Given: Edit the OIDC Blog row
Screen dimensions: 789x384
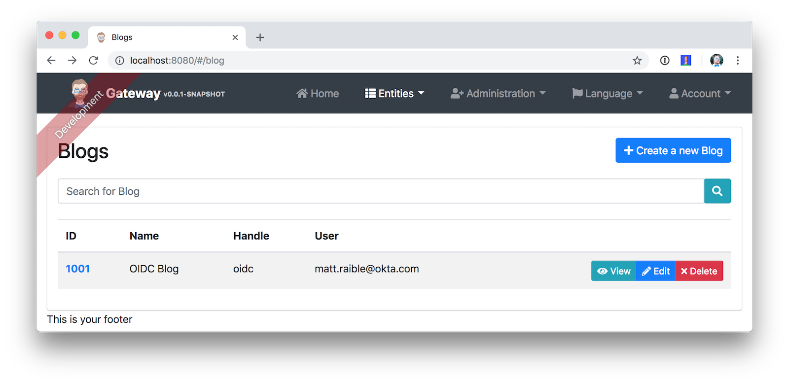Looking at the screenshot, I should click(655, 271).
